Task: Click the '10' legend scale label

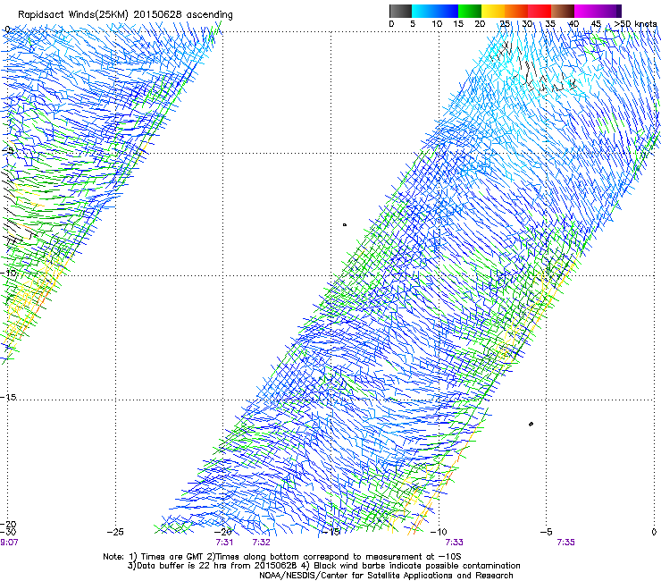Action: click(437, 24)
